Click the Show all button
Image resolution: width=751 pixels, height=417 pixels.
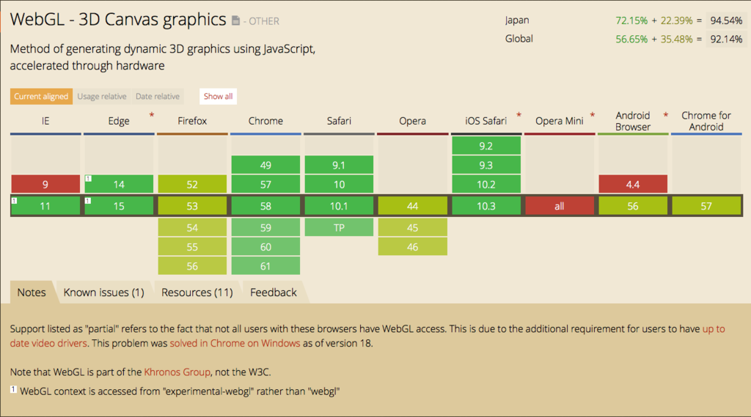click(219, 96)
